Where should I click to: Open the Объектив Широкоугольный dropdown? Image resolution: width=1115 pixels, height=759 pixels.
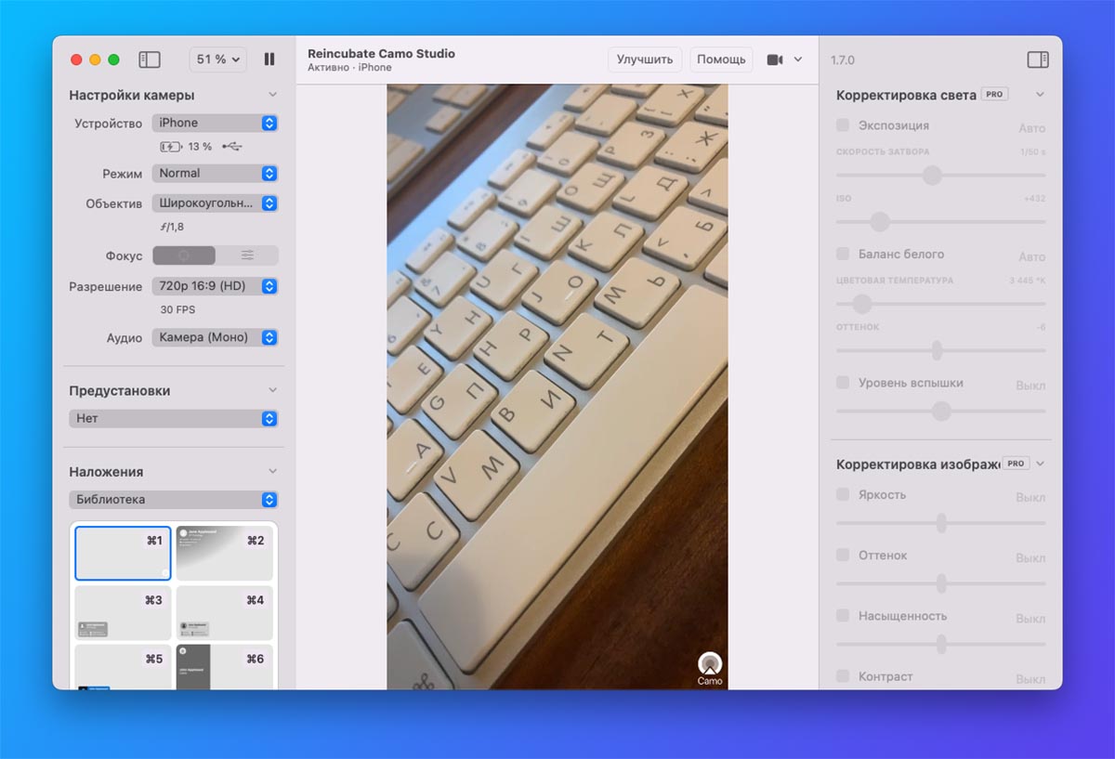[215, 203]
